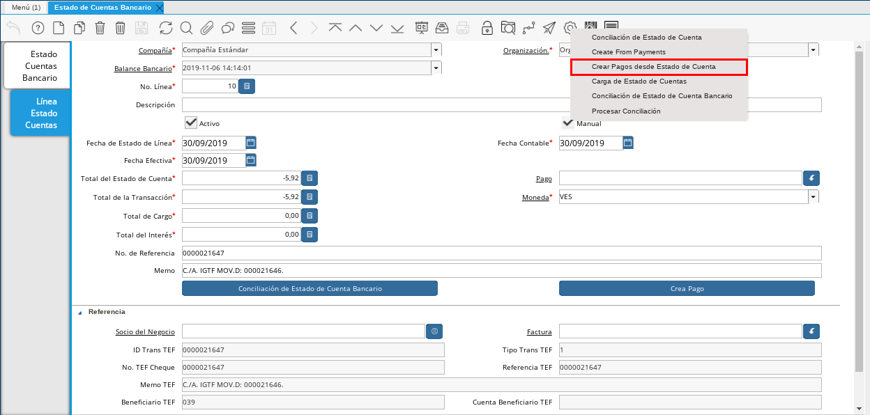This screenshot has height=415, width=870.
Task: Open the Find record magnifier icon
Action: (186, 28)
